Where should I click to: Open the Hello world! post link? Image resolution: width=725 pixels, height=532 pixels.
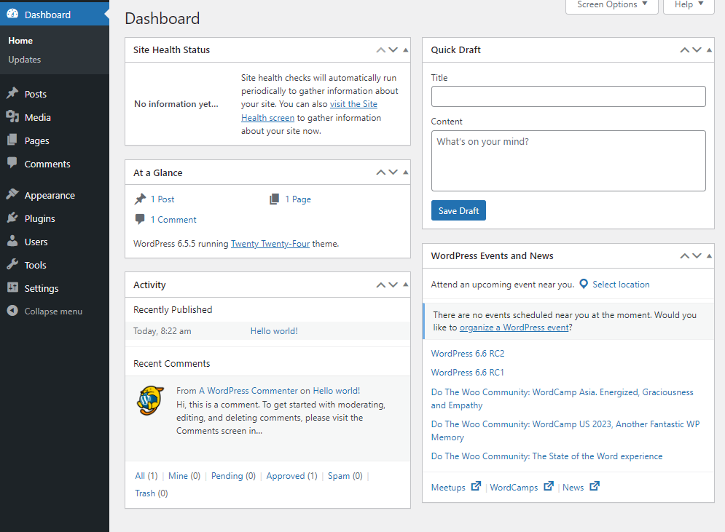pyautogui.click(x=274, y=330)
